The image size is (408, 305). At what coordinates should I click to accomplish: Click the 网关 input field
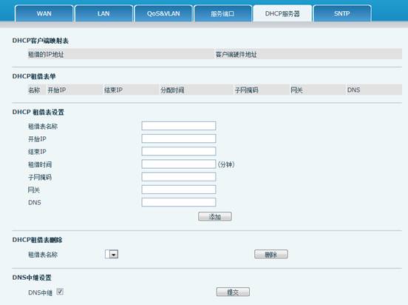179,190
